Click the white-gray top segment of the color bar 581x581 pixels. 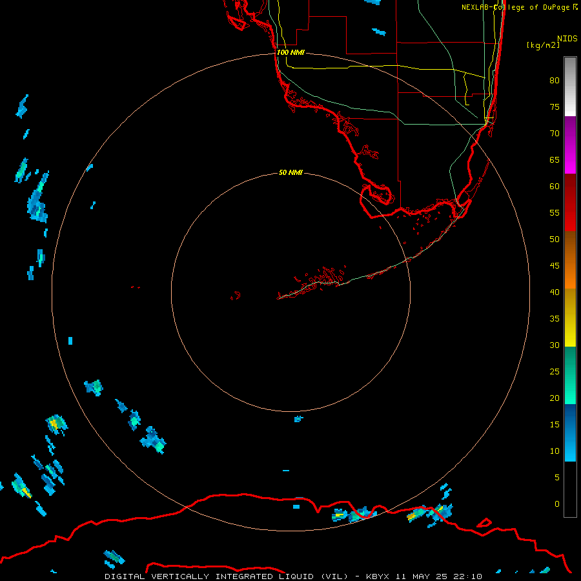(x=570, y=87)
